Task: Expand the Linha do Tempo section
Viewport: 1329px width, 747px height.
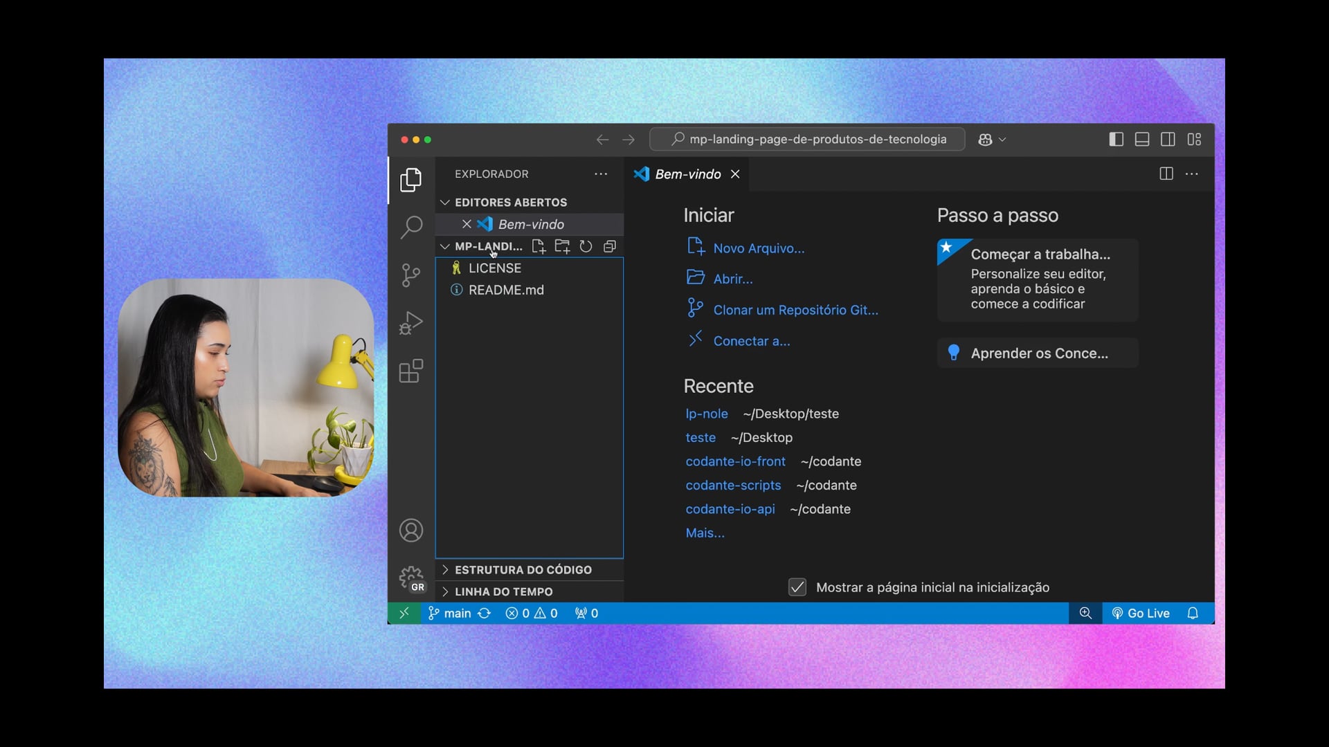Action: point(503,592)
